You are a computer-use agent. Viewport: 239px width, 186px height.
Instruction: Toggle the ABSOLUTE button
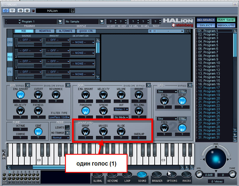[226, 25]
